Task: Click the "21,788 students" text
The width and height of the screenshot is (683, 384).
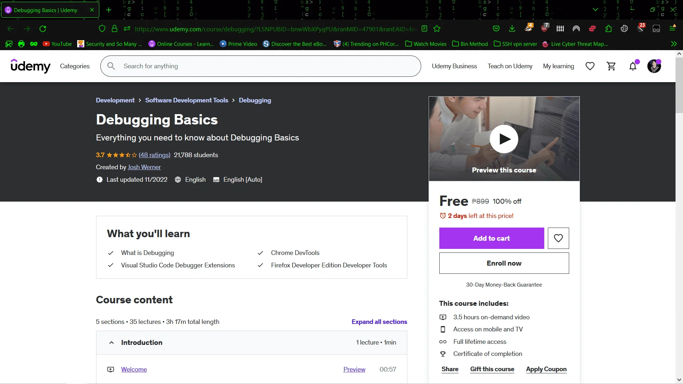Action: coord(196,155)
